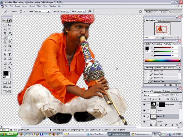Toggle lock image pixels

pyautogui.click(x=153, y=99)
